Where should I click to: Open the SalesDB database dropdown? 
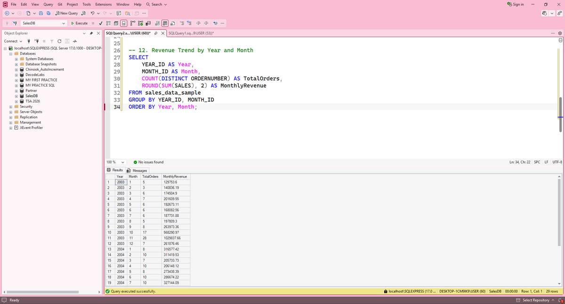(x=64, y=23)
